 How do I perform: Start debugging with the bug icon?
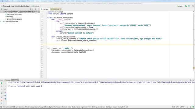(x=189, y=6)
